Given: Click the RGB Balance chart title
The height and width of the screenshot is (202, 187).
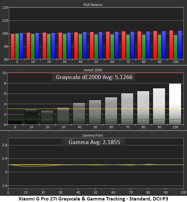Looking at the screenshot, I should 93,5.
